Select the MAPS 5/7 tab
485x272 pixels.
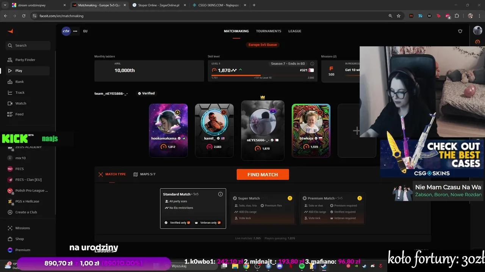click(x=144, y=174)
